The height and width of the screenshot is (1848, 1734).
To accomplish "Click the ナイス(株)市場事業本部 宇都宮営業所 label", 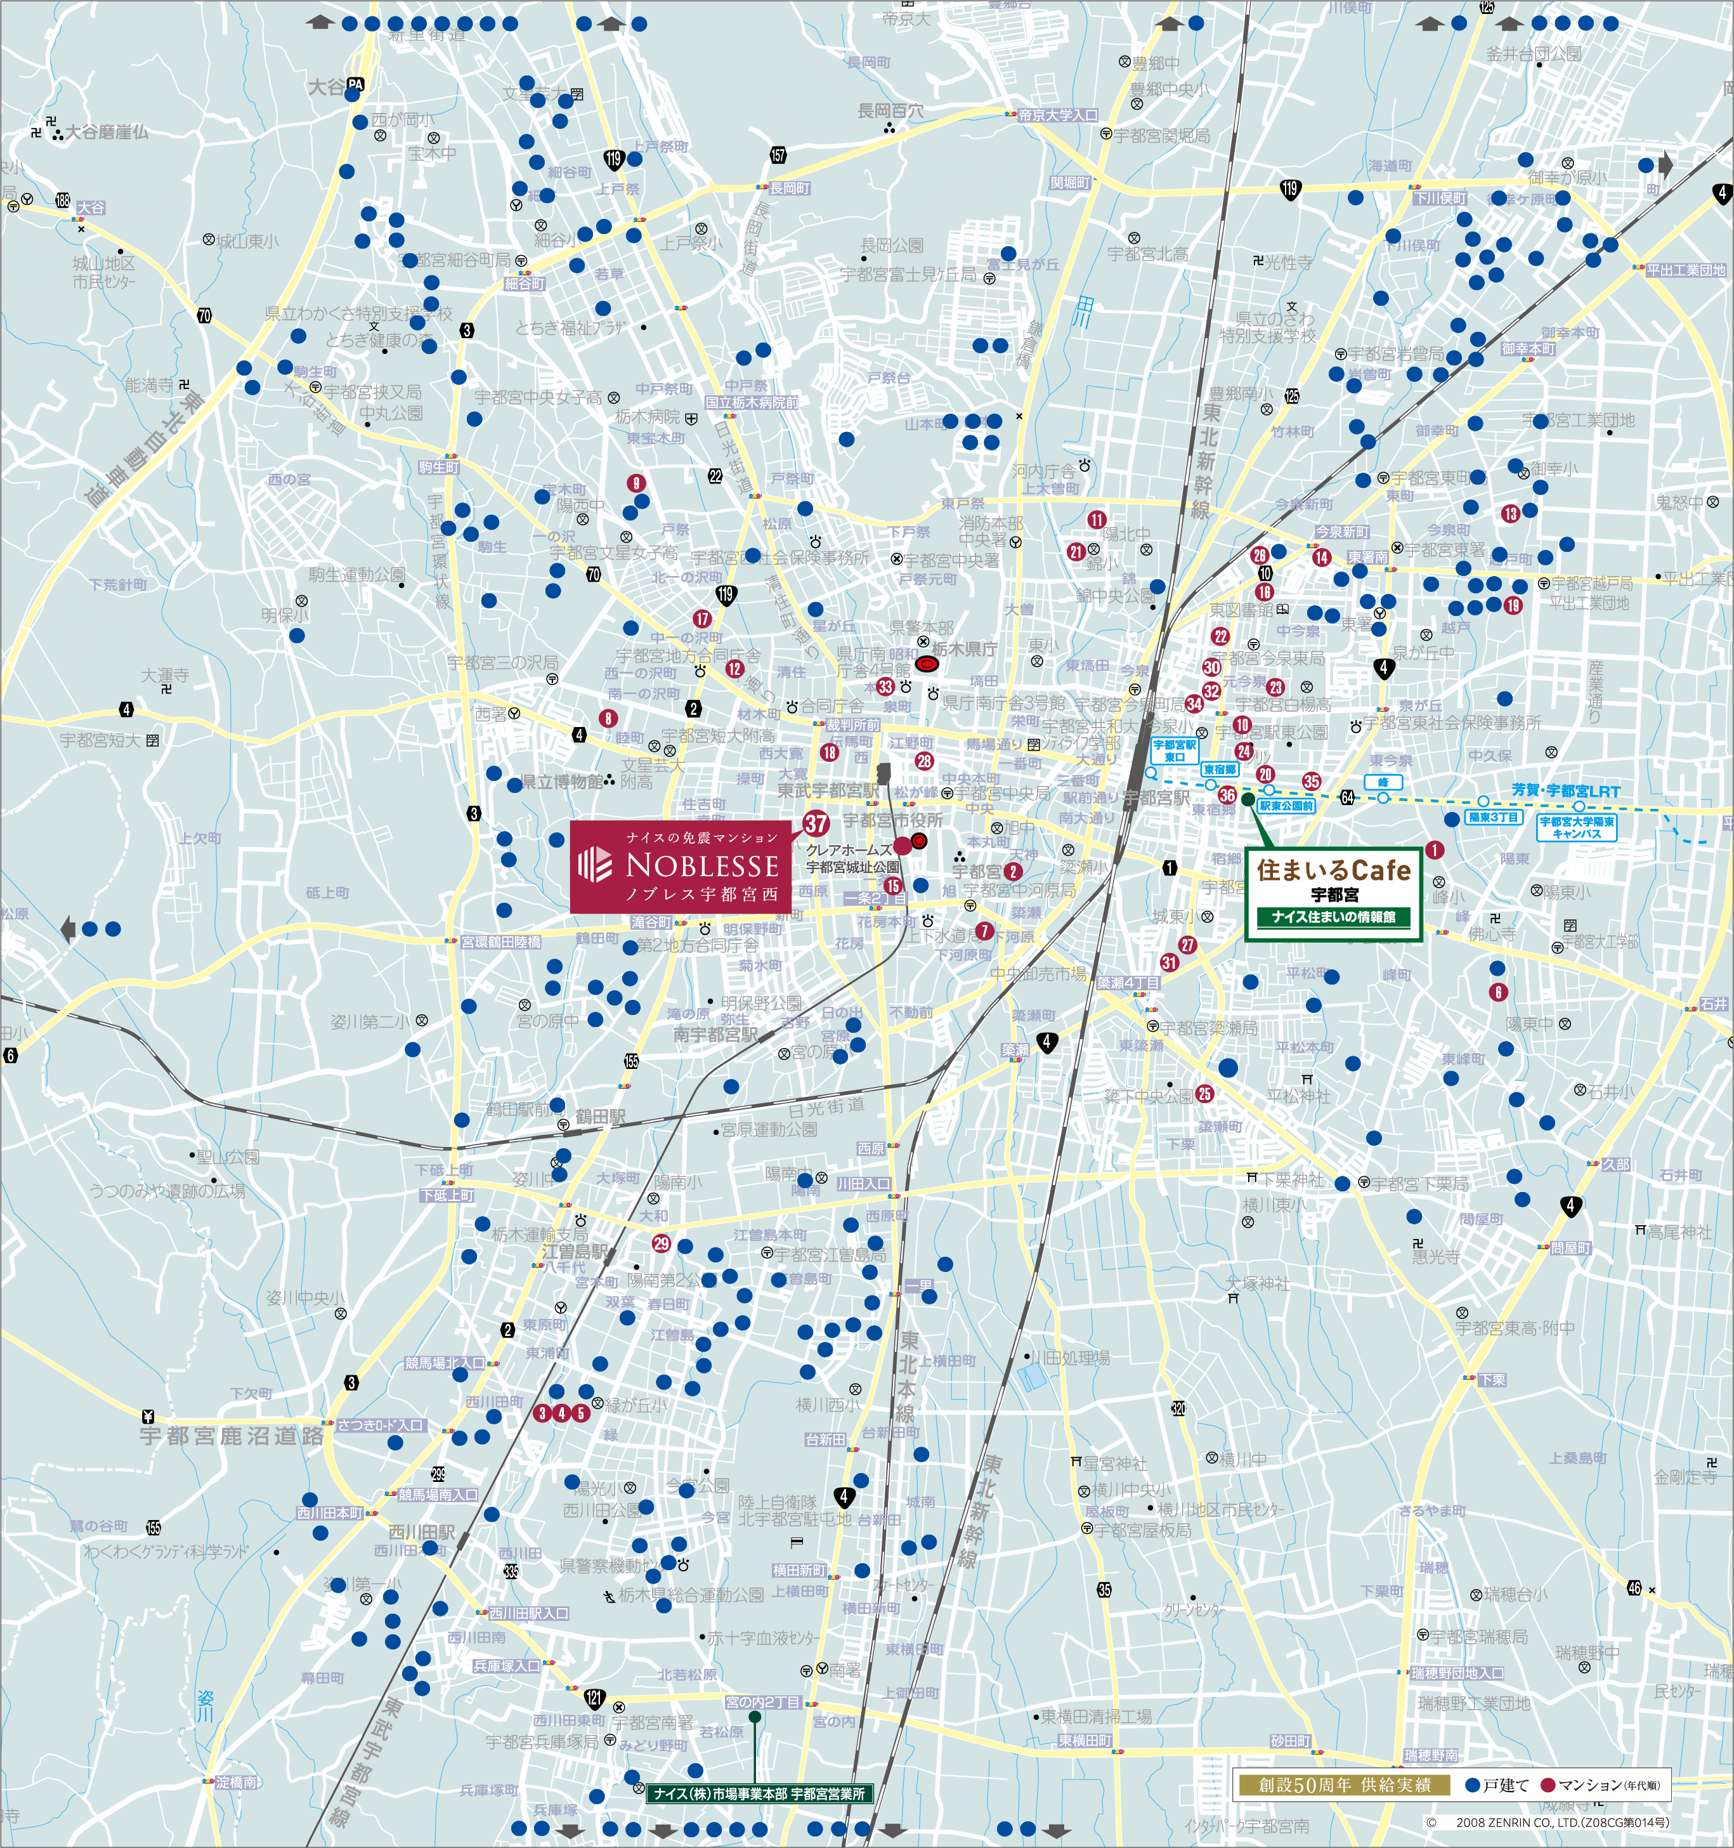I will click(759, 1794).
